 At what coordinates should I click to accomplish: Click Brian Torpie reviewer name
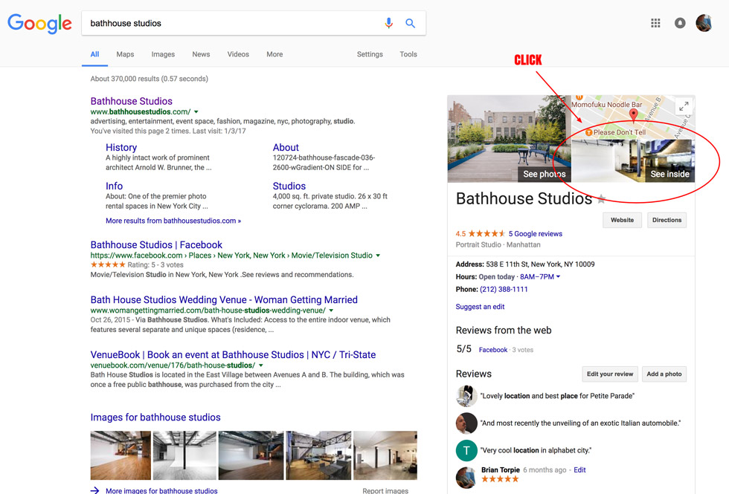coord(500,469)
